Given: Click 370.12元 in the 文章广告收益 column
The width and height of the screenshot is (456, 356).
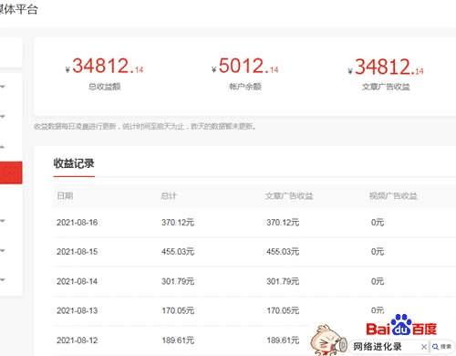Looking at the screenshot, I should 283,223.
